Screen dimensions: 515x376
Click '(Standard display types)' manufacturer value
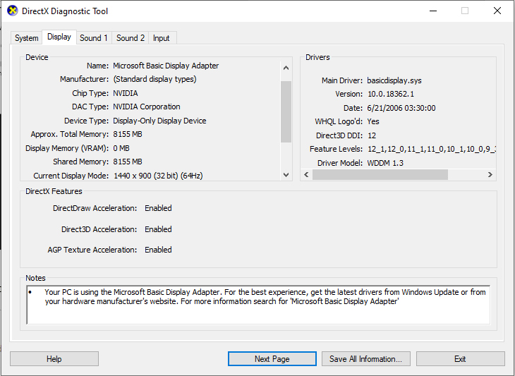(x=154, y=79)
